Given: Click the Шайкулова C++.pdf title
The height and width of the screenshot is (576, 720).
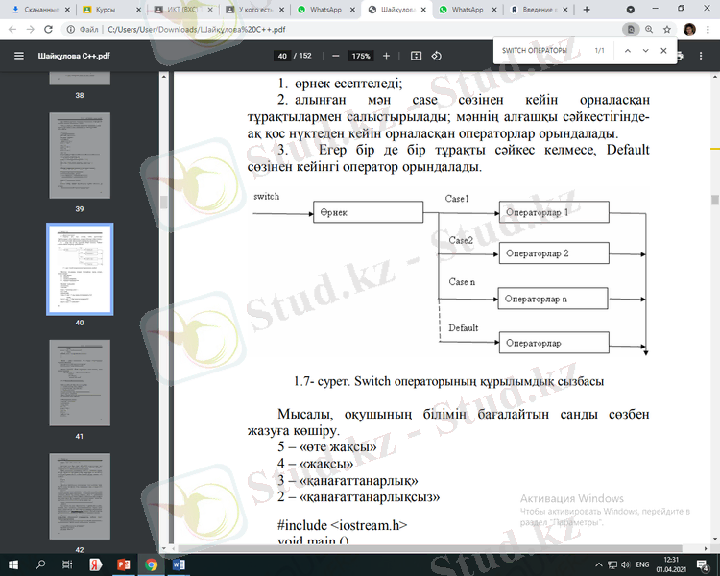Looking at the screenshot, I should 74,56.
